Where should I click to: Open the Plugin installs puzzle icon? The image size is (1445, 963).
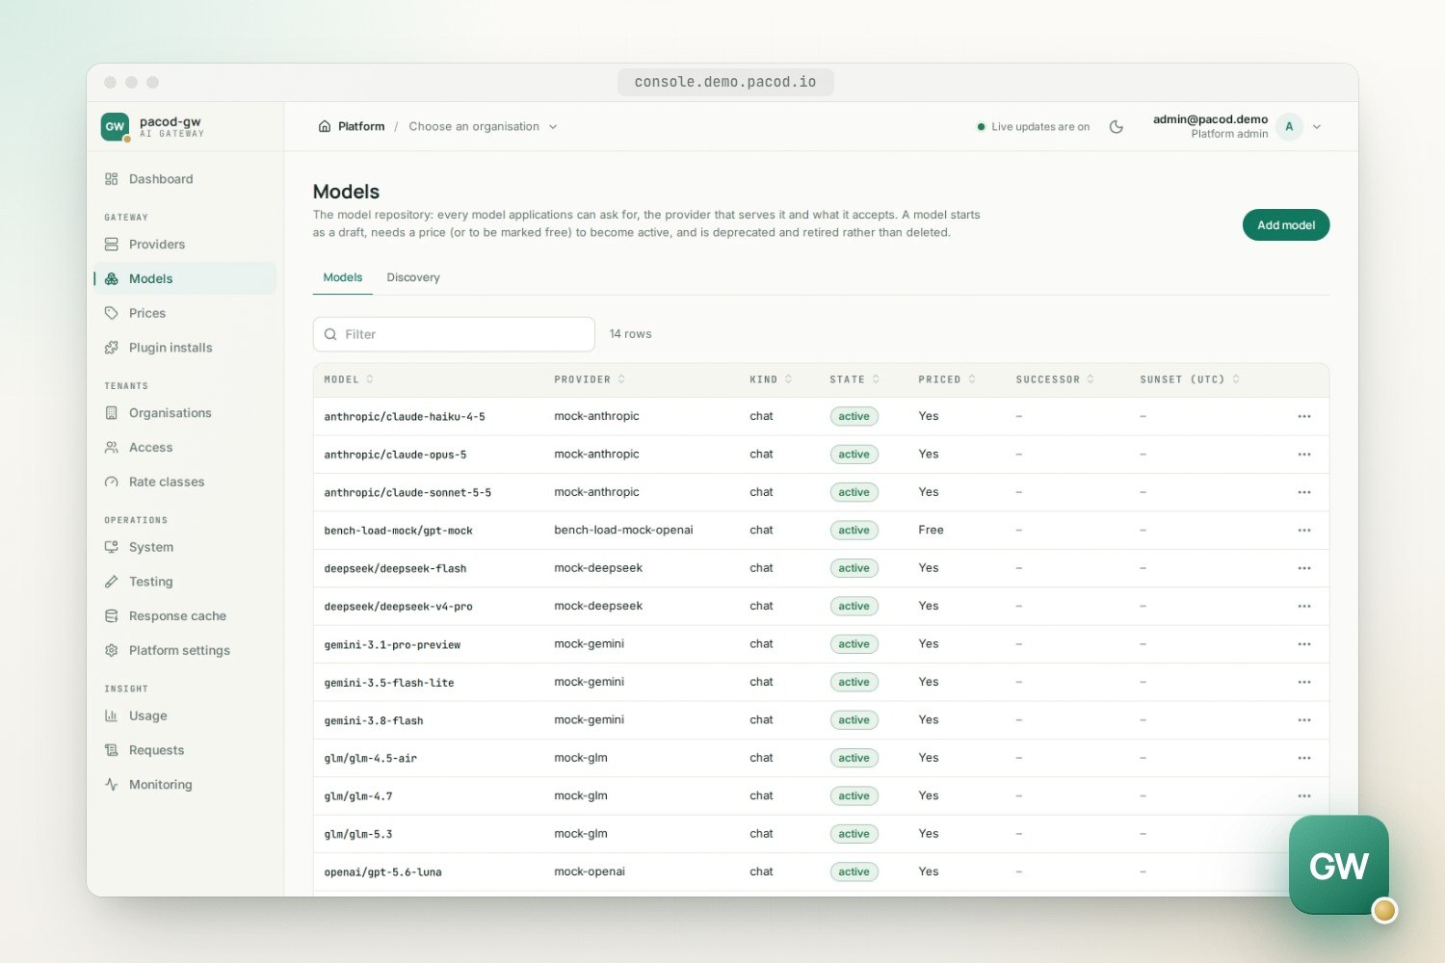[x=111, y=348]
